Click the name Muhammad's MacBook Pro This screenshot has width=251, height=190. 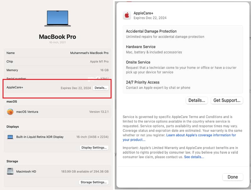pos(89,53)
